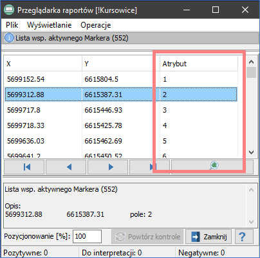This screenshot has height=258, width=260.
Task: Select cell 5699152.54
Action: tap(43, 79)
